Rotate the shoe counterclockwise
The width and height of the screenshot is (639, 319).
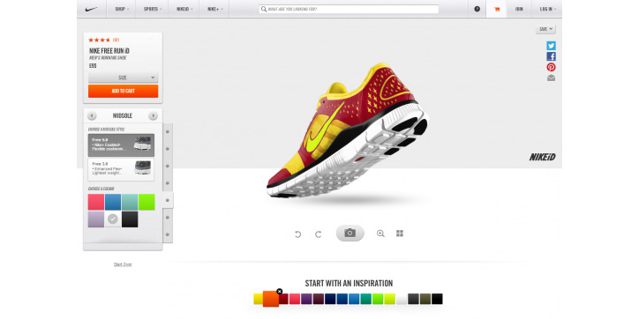(298, 234)
